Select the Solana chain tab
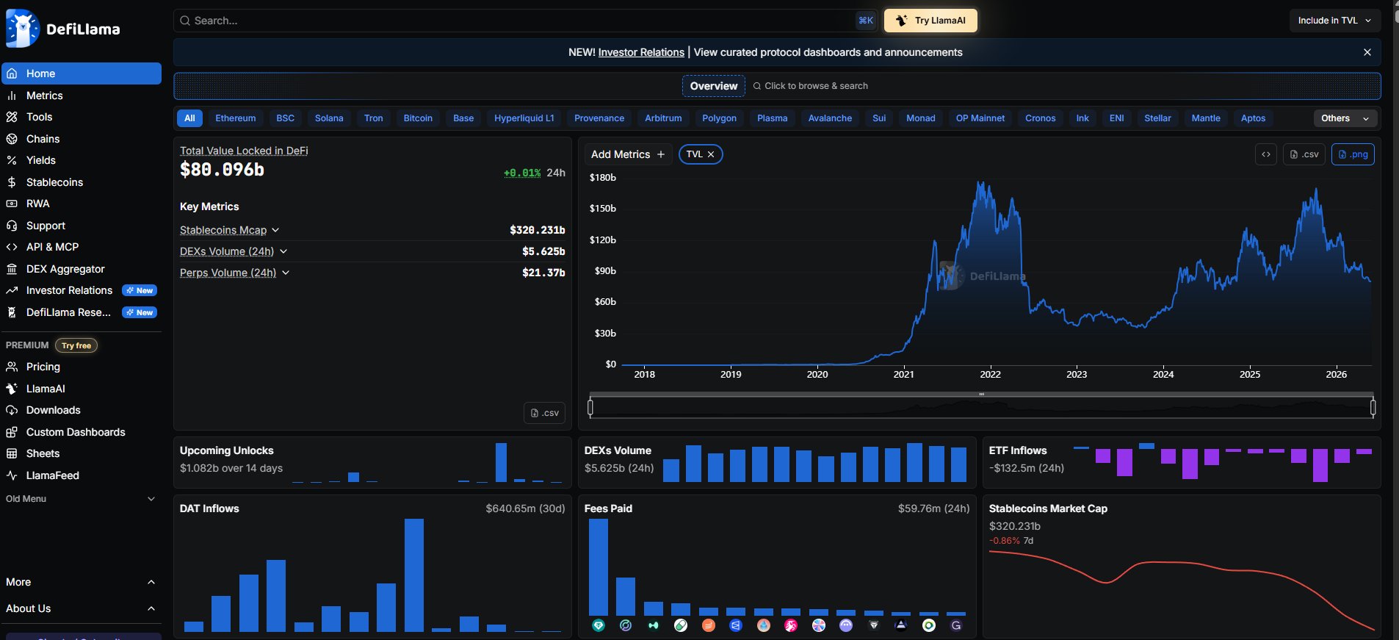Viewport: 1399px width, 640px height. point(329,118)
